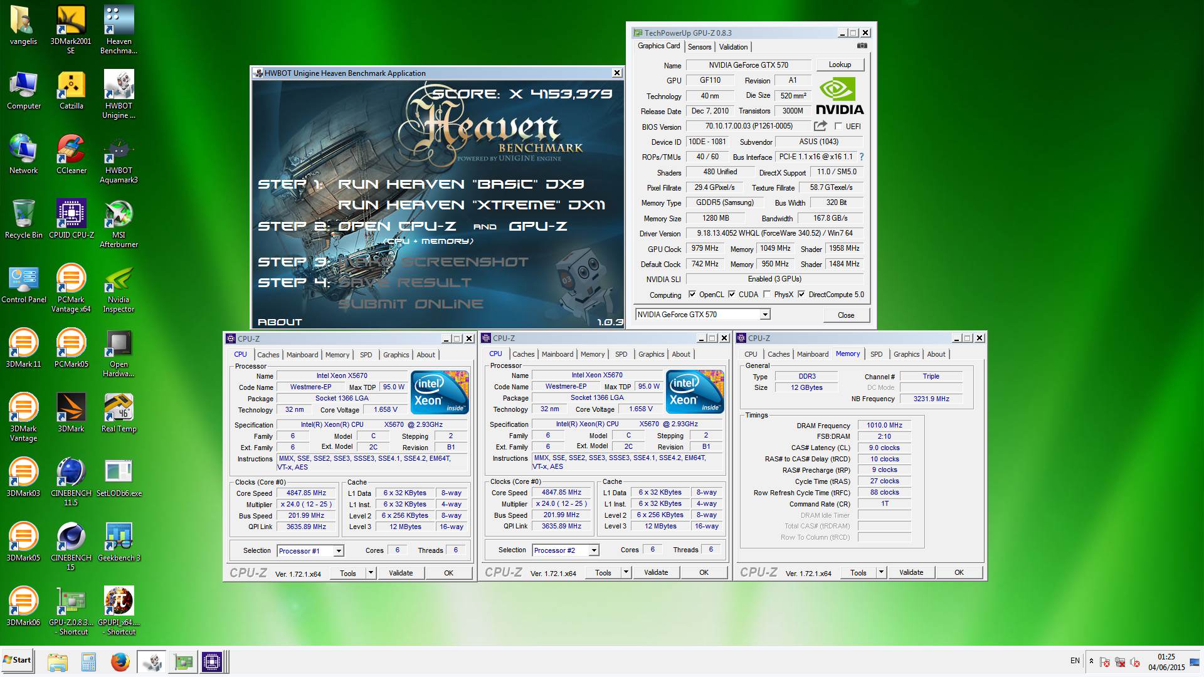Open Firefox from the taskbar
Screen dimensions: 1204x677
(120, 661)
